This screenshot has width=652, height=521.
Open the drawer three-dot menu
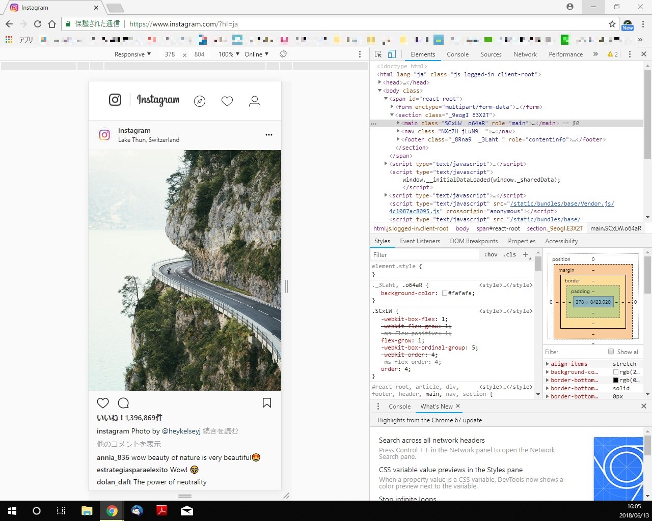click(378, 406)
